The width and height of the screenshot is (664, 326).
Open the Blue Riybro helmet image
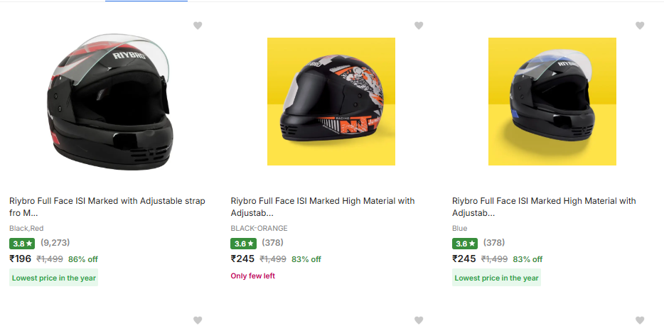[x=552, y=101]
